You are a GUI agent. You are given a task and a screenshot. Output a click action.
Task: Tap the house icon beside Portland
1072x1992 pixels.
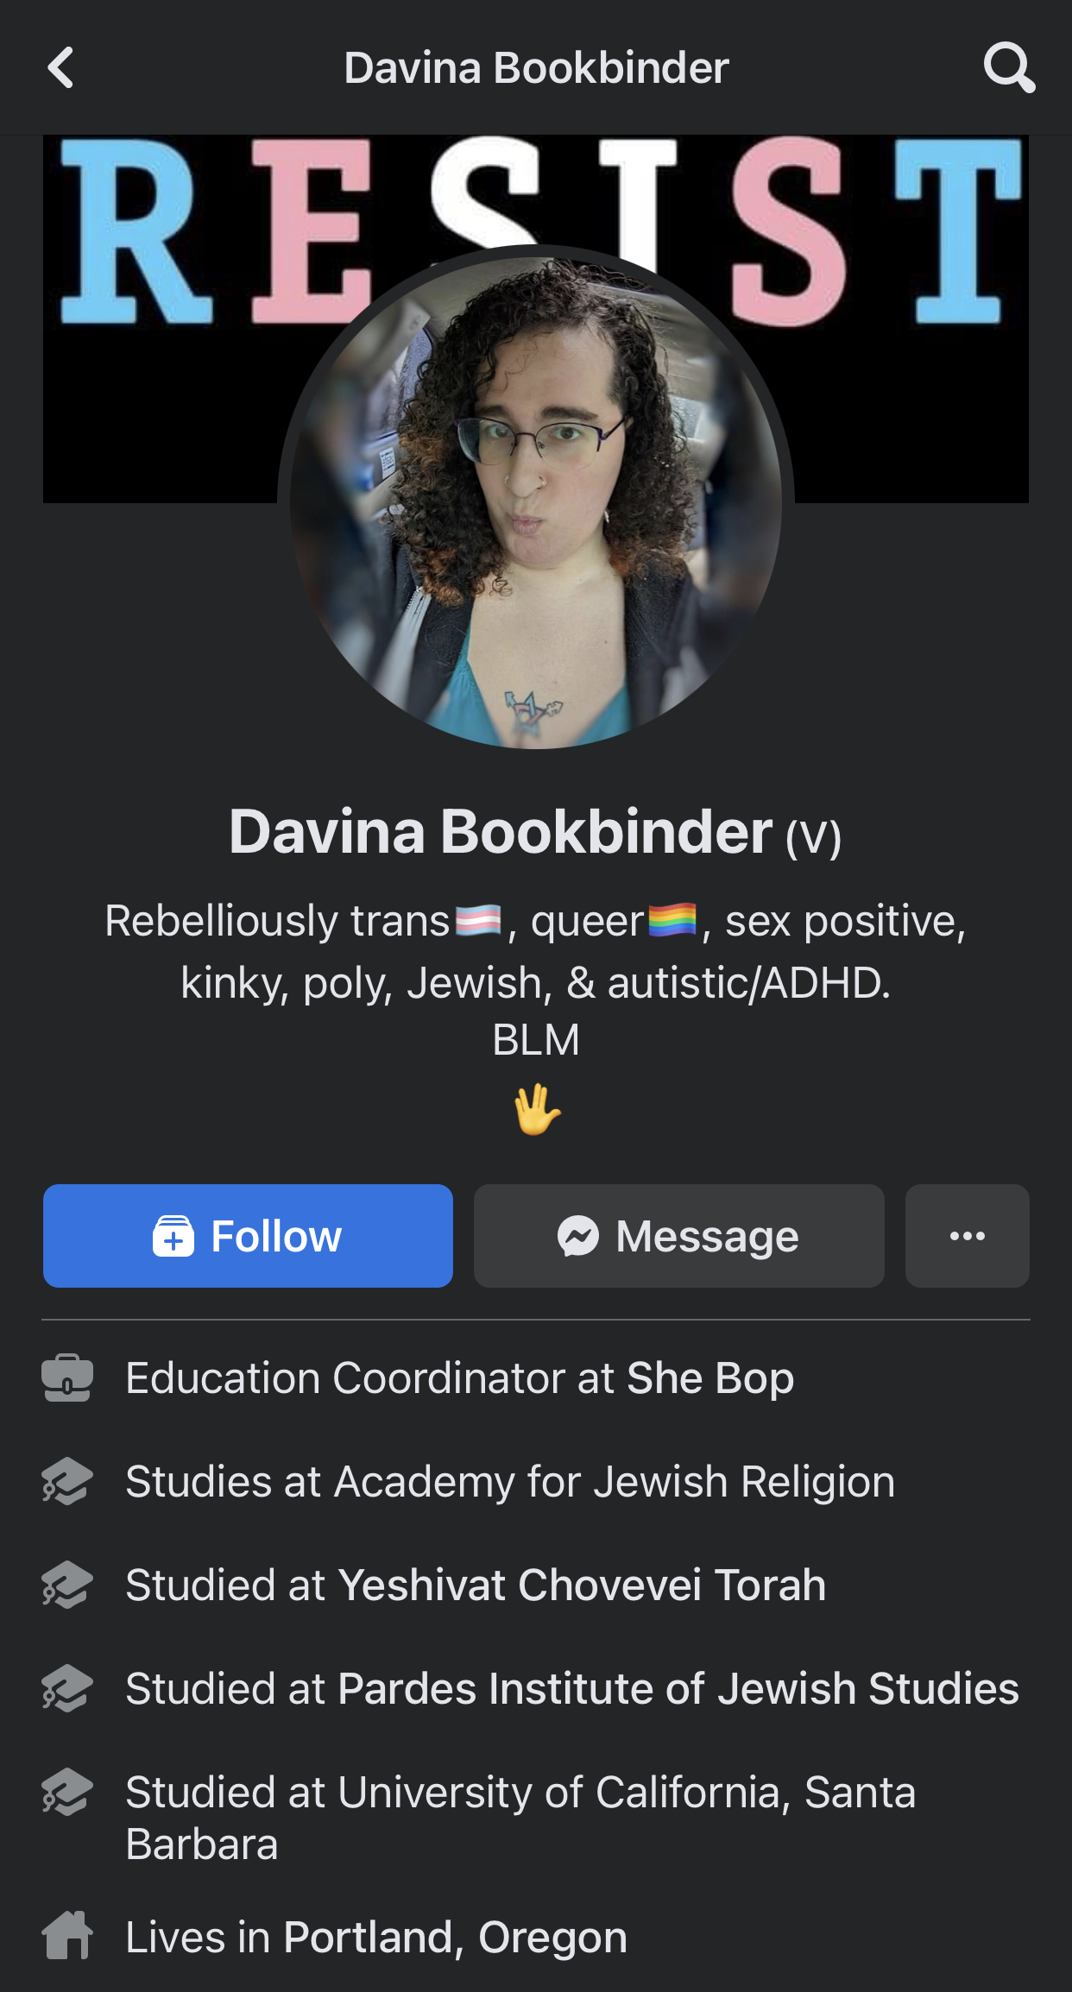point(67,1936)
